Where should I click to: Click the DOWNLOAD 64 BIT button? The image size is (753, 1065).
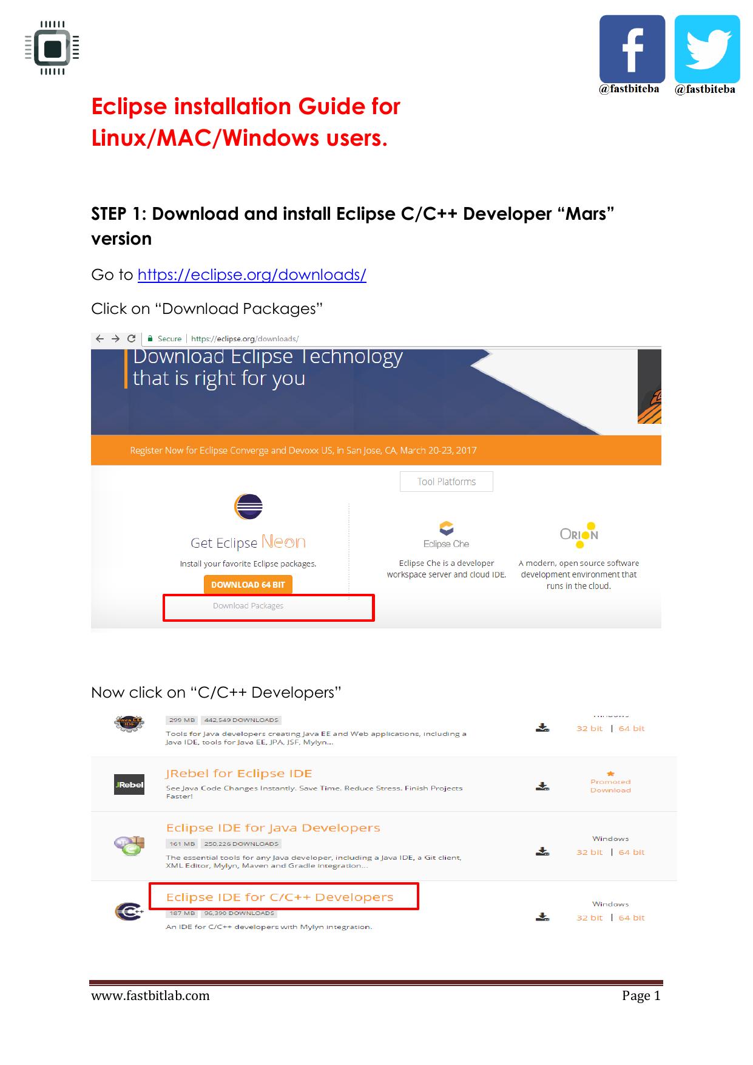(248, 585)
